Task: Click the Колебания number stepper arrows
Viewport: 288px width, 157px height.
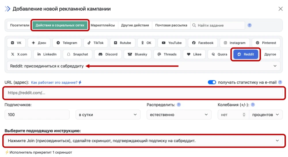Action: (244, 115)
